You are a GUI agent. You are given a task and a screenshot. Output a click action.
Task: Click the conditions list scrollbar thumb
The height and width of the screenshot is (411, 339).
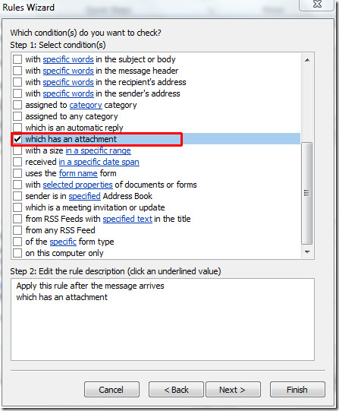click(307, 194)
